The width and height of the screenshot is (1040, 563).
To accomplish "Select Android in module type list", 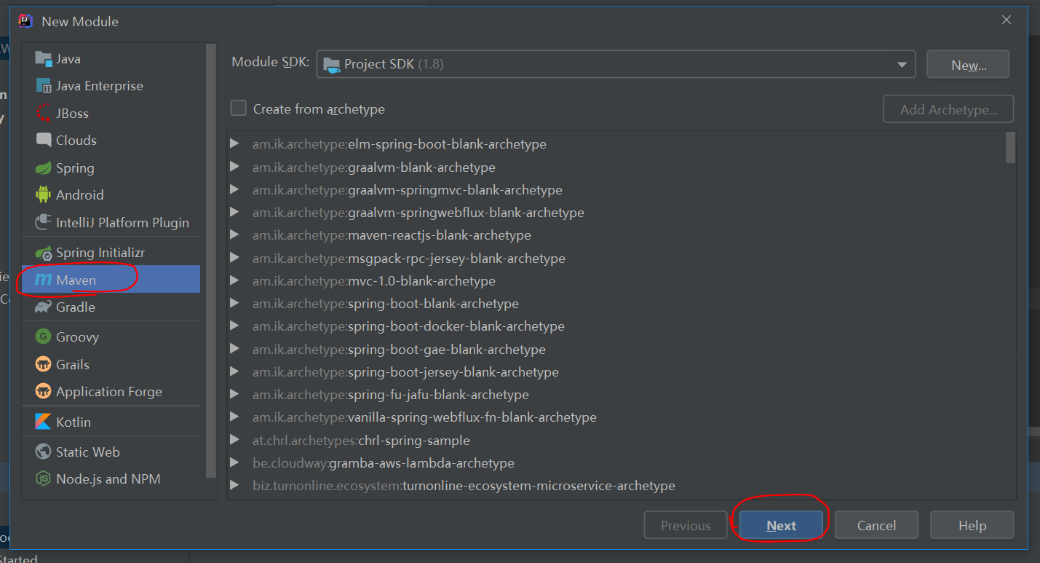I will point(111,195).
